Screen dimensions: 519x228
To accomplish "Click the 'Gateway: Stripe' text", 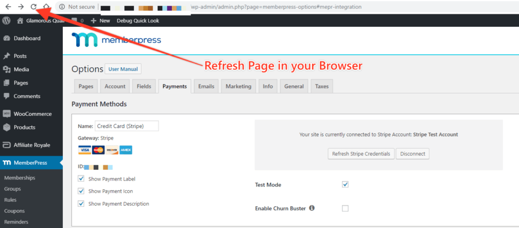I will click(x=96, y=138).
